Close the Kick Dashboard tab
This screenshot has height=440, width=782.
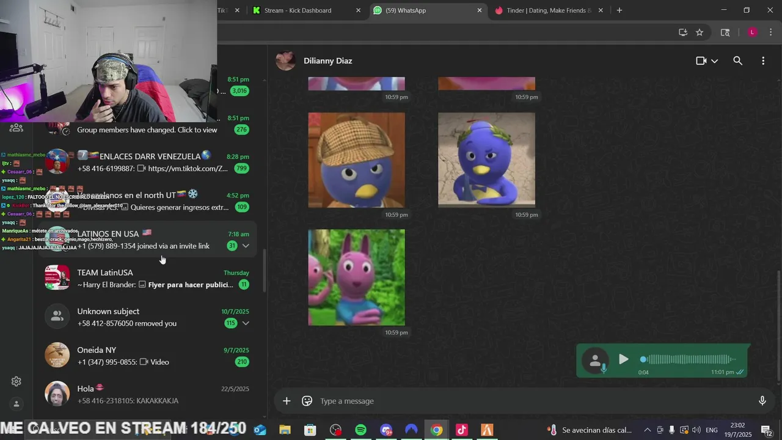(x=359, y=10)
